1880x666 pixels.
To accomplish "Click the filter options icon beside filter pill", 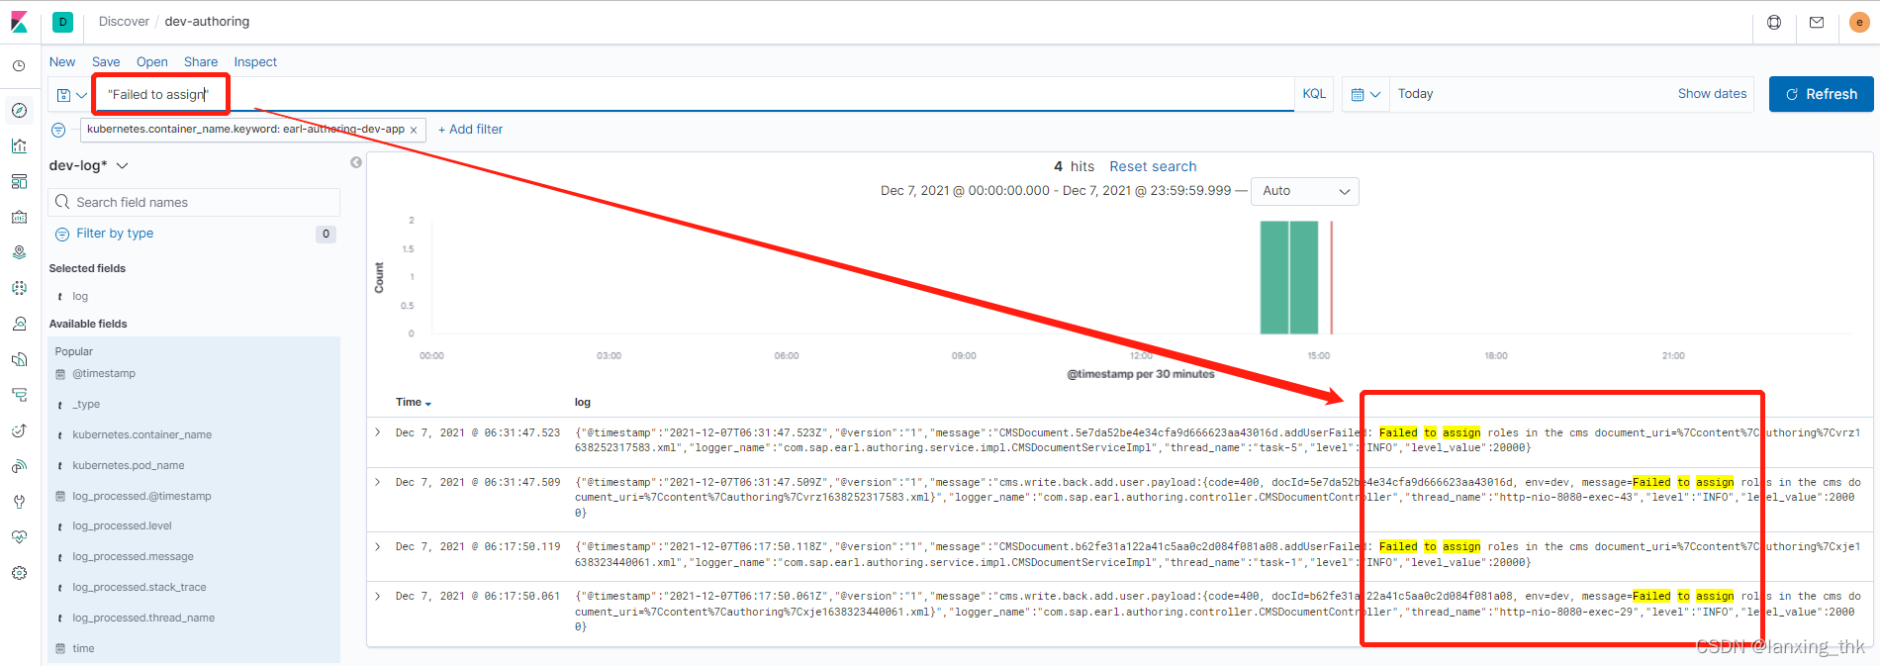I will [58, 130].
